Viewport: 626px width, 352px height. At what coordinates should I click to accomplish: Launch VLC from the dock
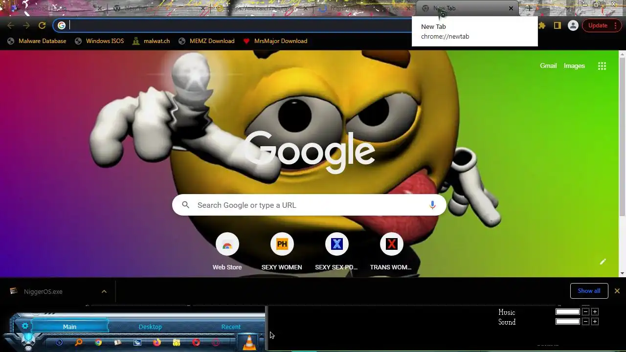249,342
